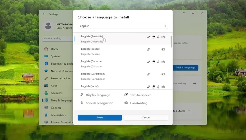Open the Home settings page
Screen dimensions: 246x140
[x=55, y=49]
